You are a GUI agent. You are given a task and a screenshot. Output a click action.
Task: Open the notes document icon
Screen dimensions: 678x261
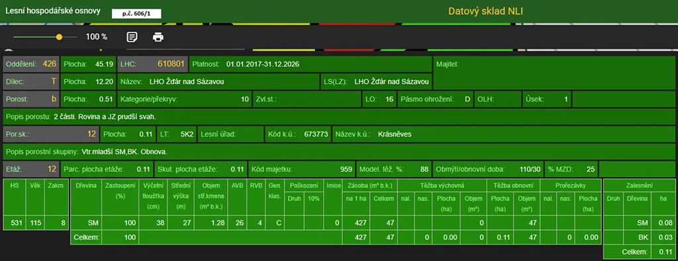click(132, 37)
